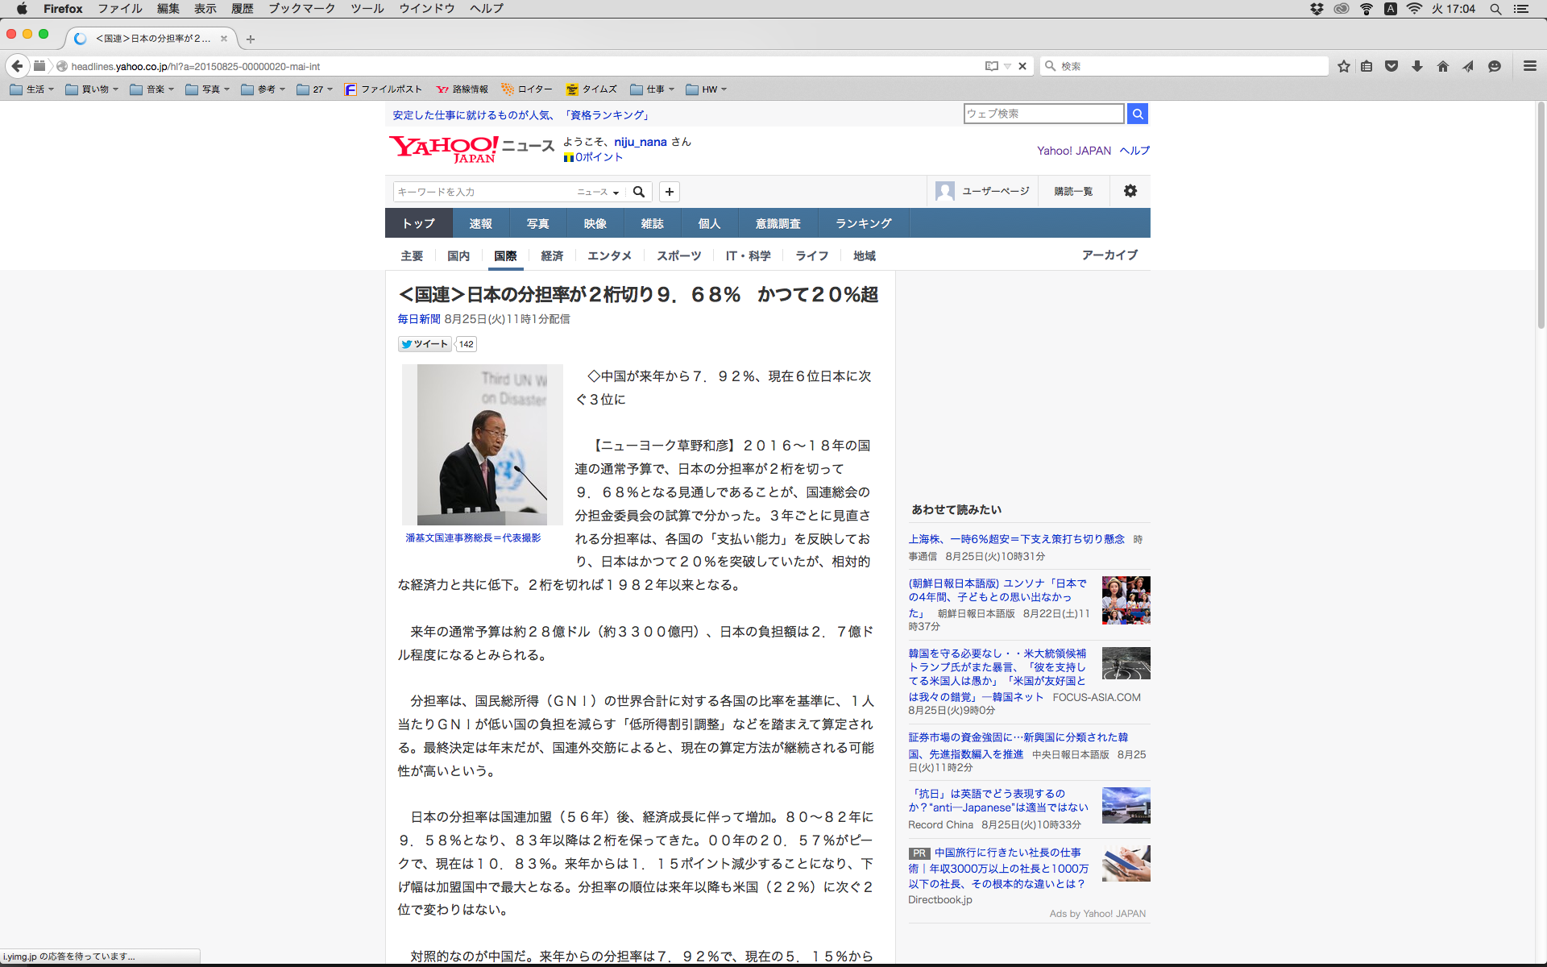1547x967 pixels.
Task: Go to the Firefox home page icon
Action: click(x=1443, y=66)
